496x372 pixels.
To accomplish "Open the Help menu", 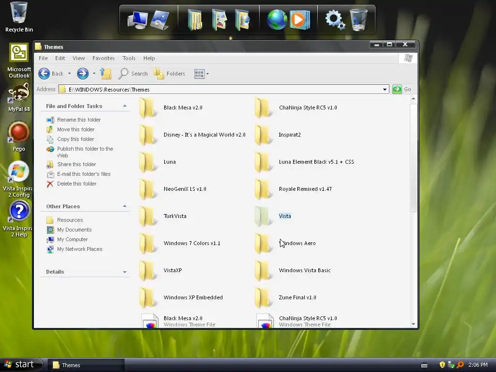I will [x=149, y=58].
